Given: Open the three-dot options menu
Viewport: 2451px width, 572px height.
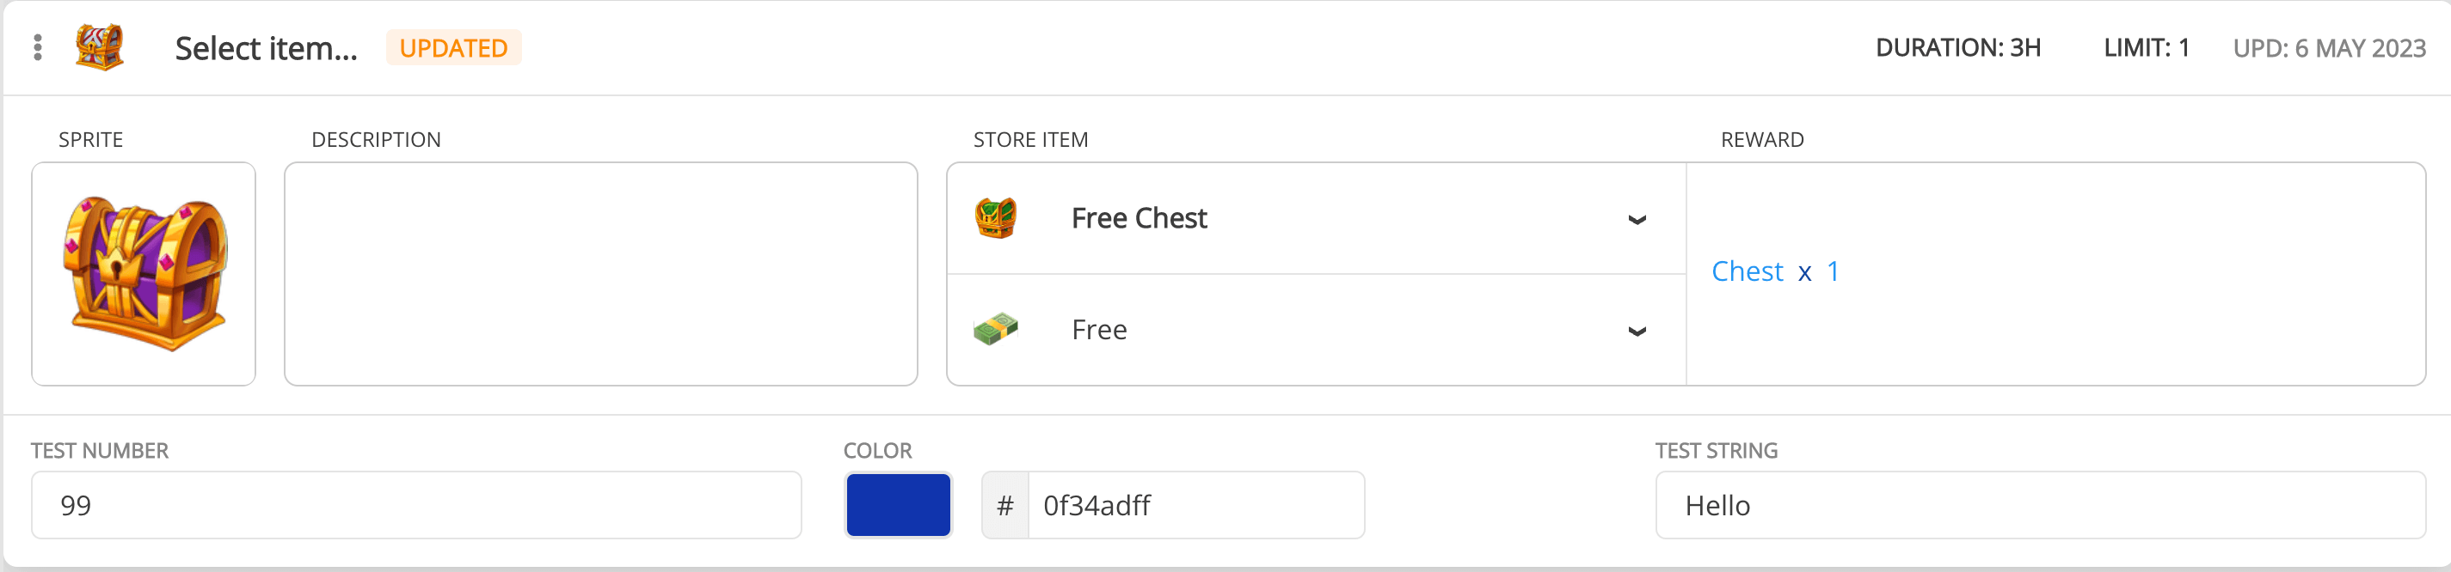Looking at the screenshot, I should tap(37, 46).
